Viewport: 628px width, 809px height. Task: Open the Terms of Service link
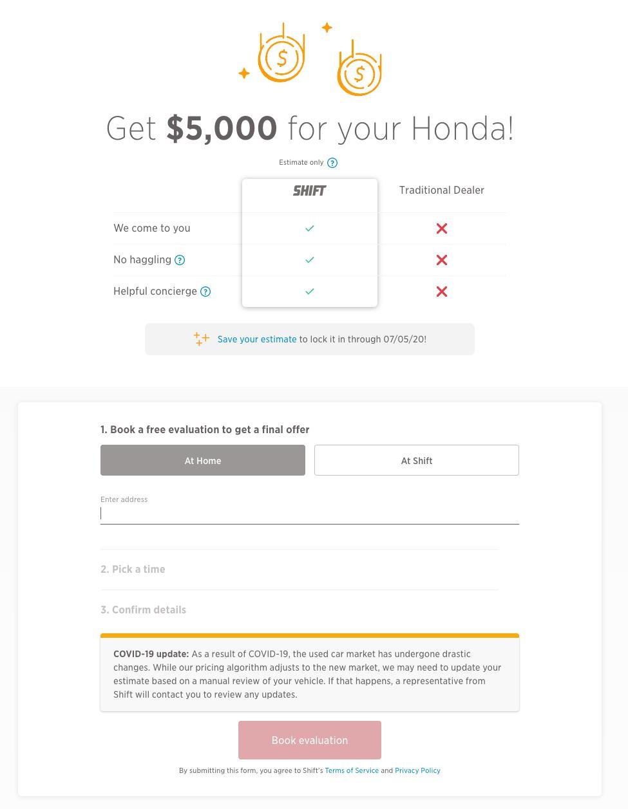click(x=352, y=770)
